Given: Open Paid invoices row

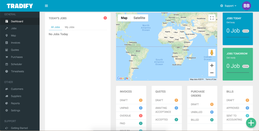Looking at the screenshot, I should coord(131,124).
